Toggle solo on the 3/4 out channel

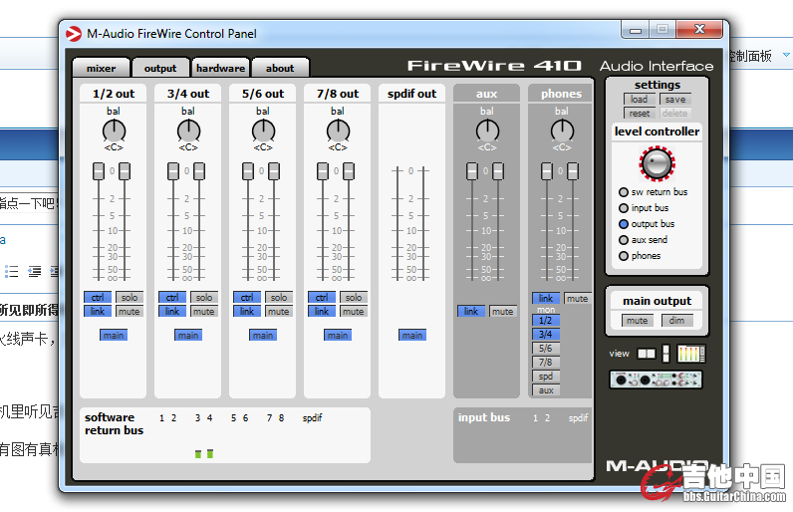point(203,298)
